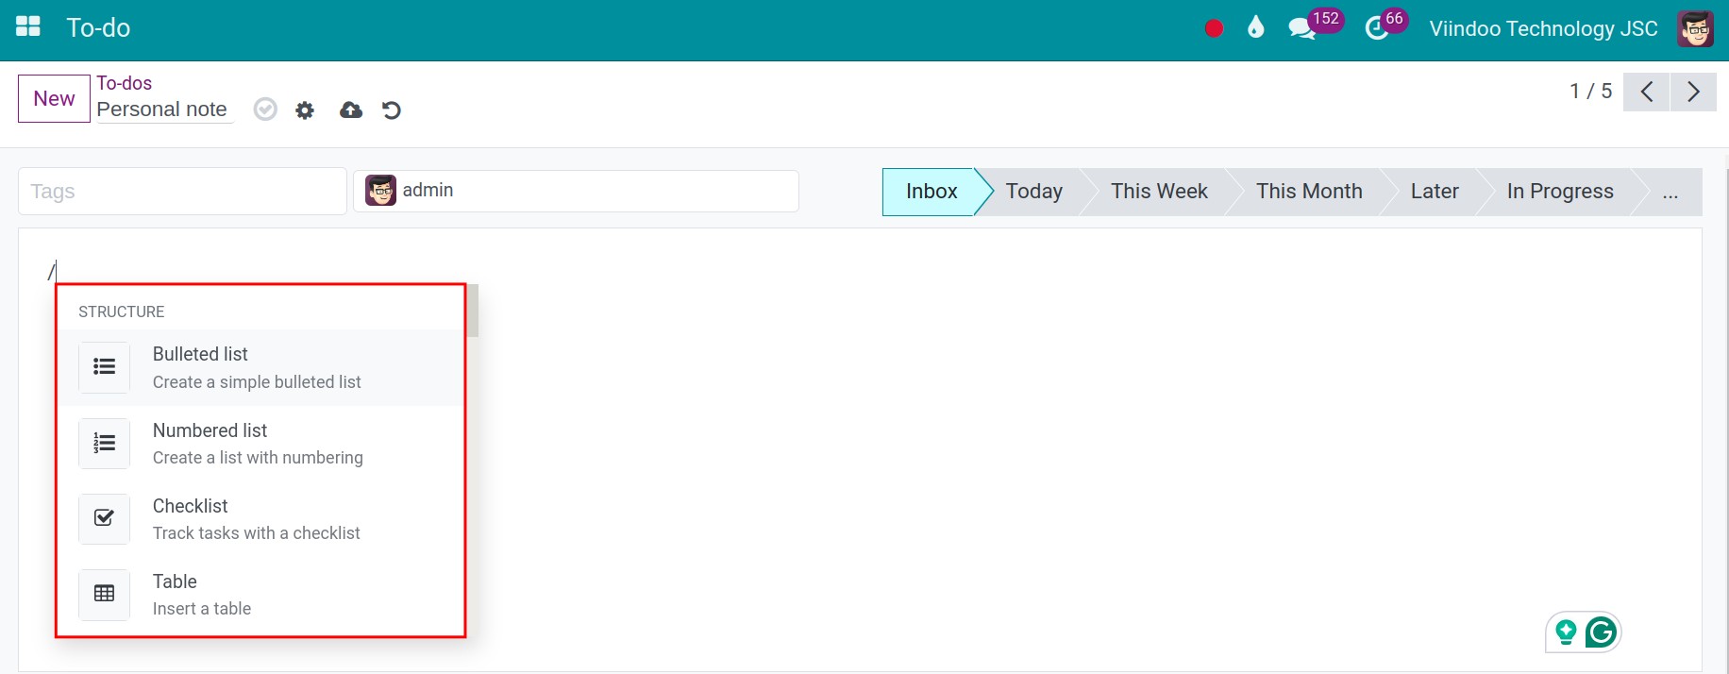Expand more stages via ellipsis

(1670, 192)
